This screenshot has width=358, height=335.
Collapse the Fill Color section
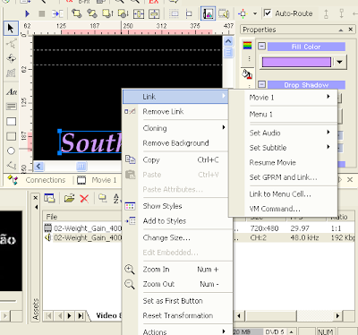tap(261, 47)
